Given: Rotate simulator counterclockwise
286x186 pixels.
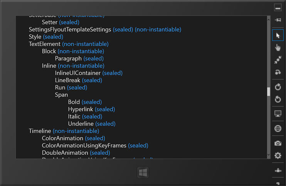Looking at the screenshot, I should [x=278, y=99].
